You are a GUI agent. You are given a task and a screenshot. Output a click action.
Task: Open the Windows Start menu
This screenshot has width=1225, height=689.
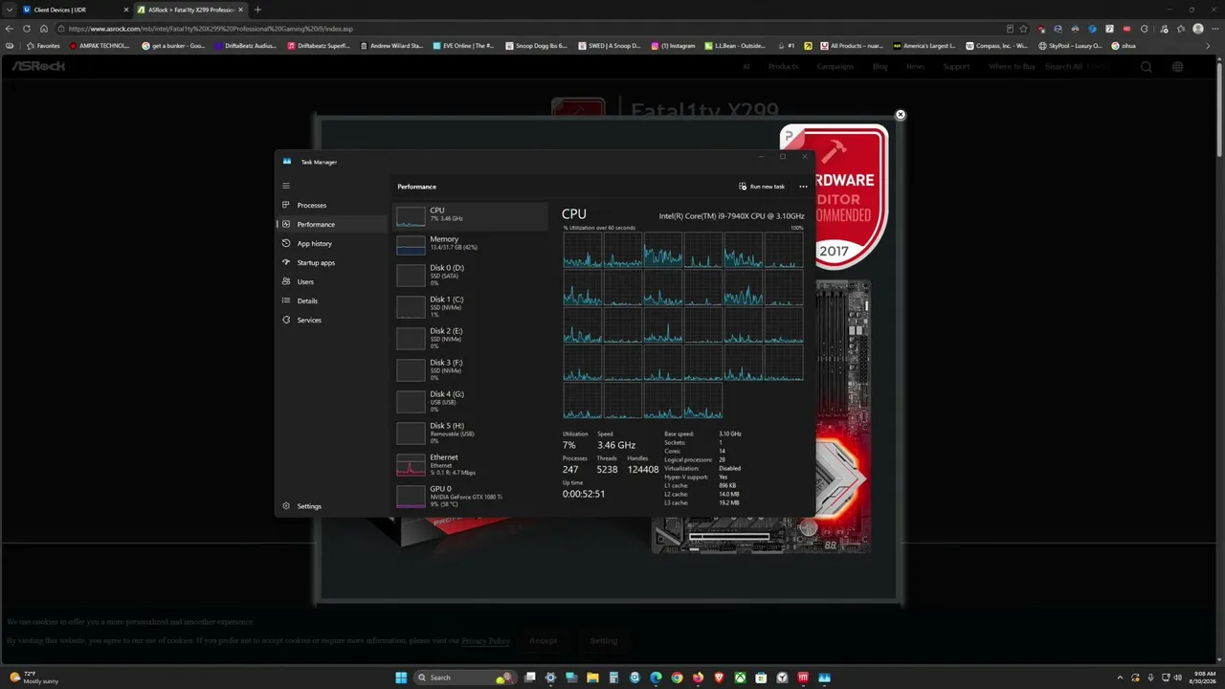click(x=401, y=678)
